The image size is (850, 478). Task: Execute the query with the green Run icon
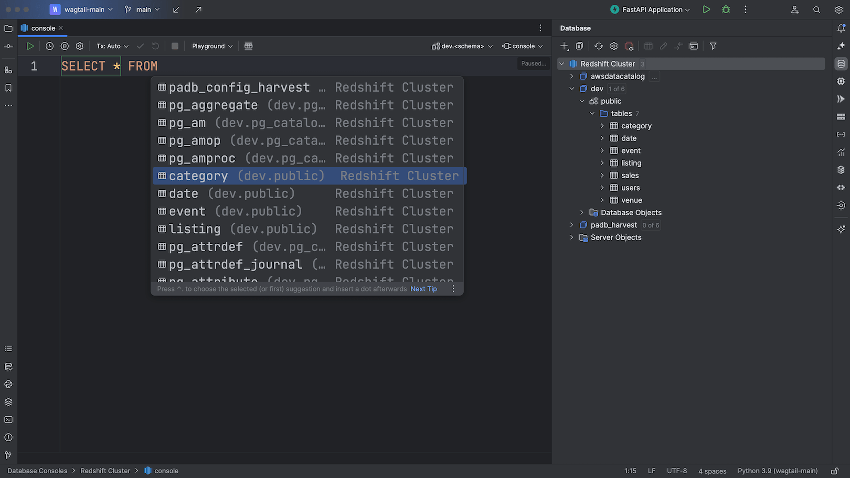point(30,46)
